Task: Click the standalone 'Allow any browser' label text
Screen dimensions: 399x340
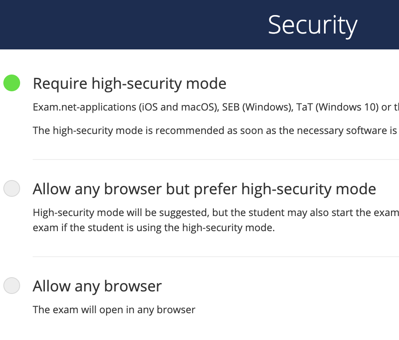Action: 97,286
